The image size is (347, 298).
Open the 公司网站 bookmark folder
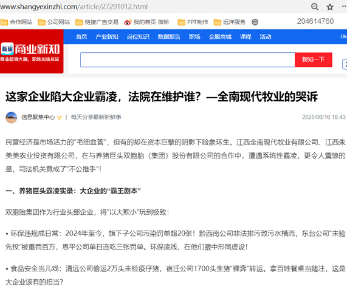[53, 22]
